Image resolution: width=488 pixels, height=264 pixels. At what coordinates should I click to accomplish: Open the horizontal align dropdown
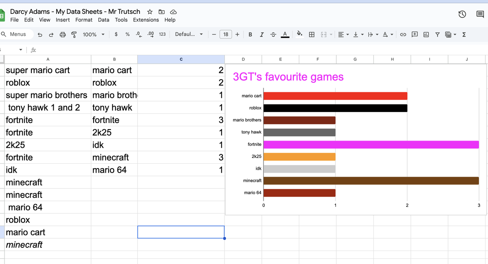tap(344, 35)
